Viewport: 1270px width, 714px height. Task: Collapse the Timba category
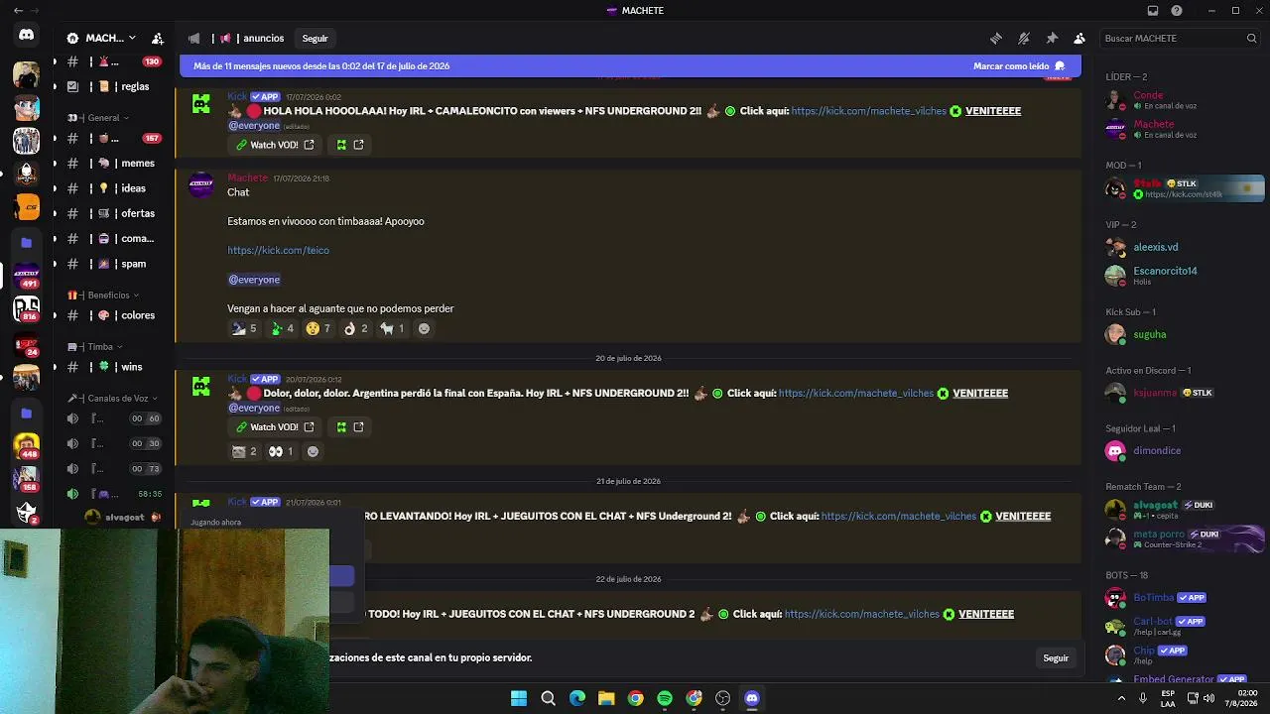[x=95, y=347]
